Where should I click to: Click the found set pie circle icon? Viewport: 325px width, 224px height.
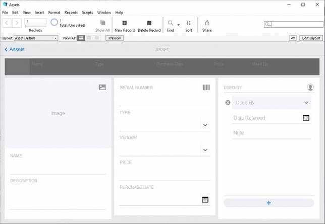click(x=54, y=22)
